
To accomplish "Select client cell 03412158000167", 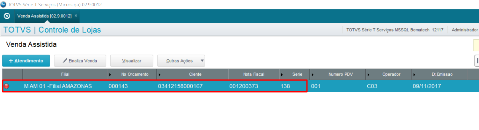I will 192,86.
